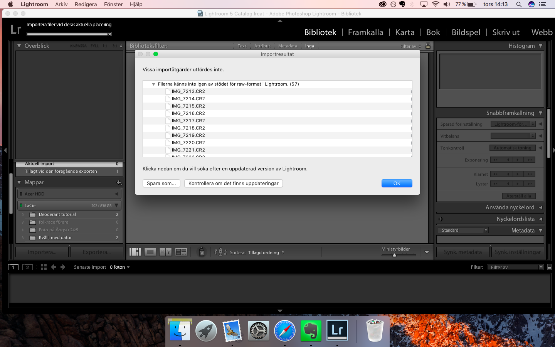Increase Lyster by a small step

(x=518, y=184)
